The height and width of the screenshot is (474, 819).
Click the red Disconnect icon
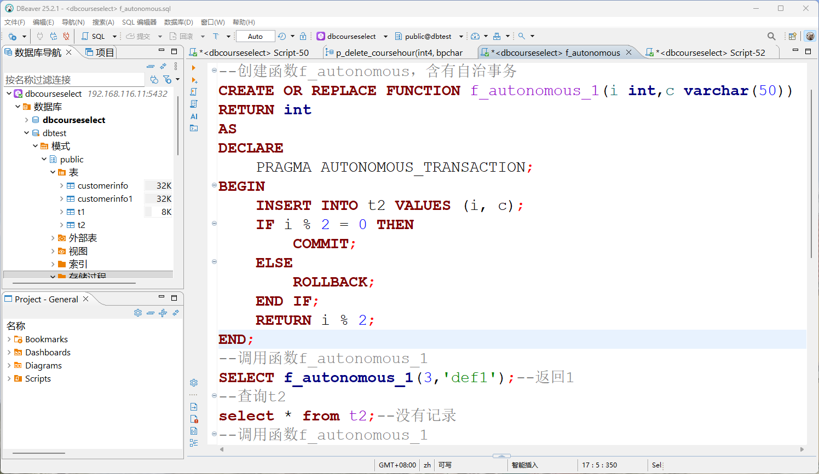click(x=66, y=36)
